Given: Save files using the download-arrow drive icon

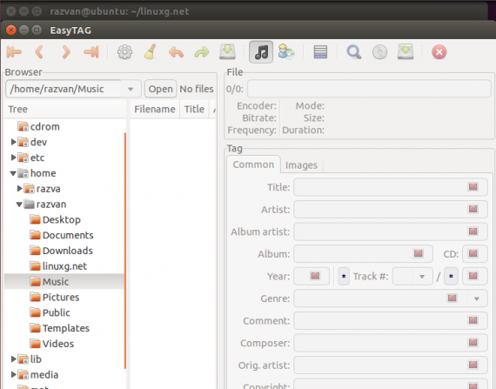Looking at the screenshot, I should click(227, 52).
